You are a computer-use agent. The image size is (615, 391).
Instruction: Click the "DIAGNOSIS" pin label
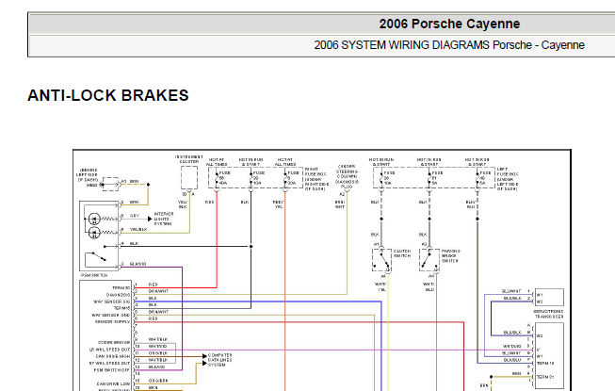(x=118, y=295)
